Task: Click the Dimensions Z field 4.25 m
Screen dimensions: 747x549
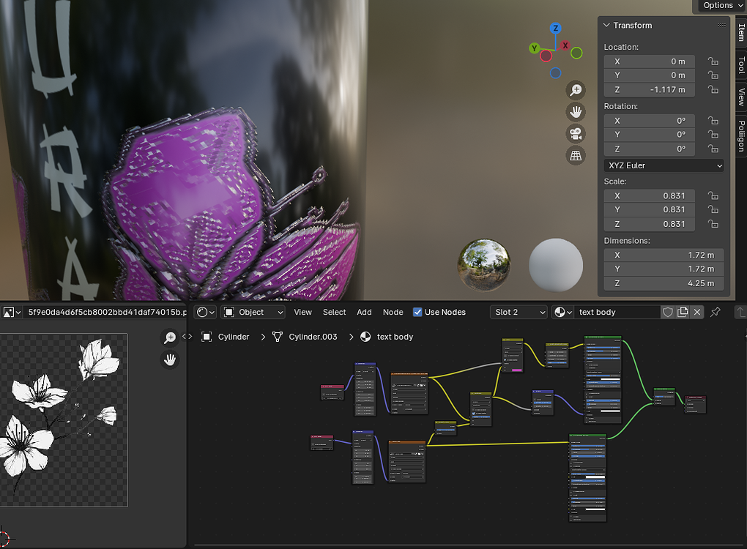Action: click(x=664, y=283)
